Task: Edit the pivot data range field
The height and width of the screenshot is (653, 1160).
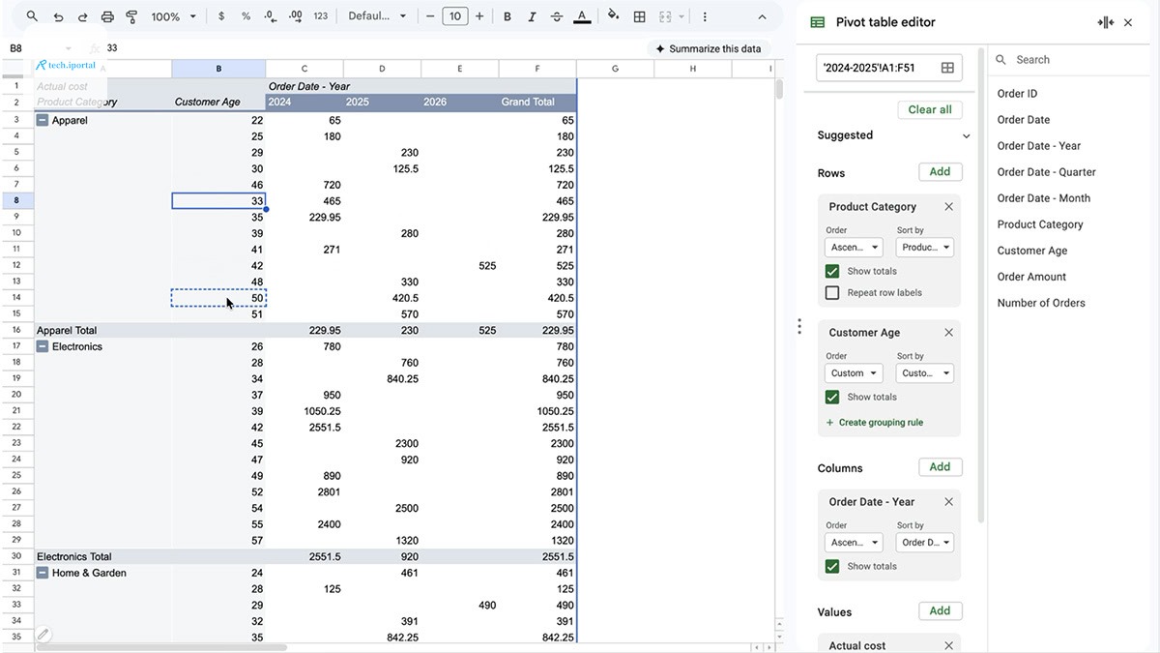Action: click(x=875, y=68)
